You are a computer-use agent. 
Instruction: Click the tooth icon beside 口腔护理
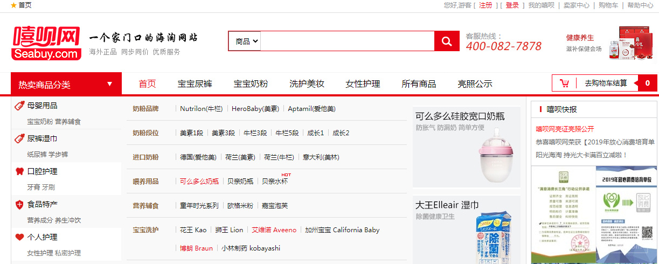click(x=19, y=171)
